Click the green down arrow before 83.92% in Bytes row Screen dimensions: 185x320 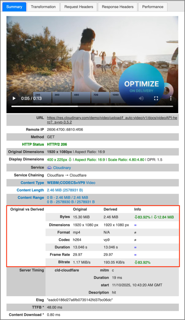coord(136,217)
